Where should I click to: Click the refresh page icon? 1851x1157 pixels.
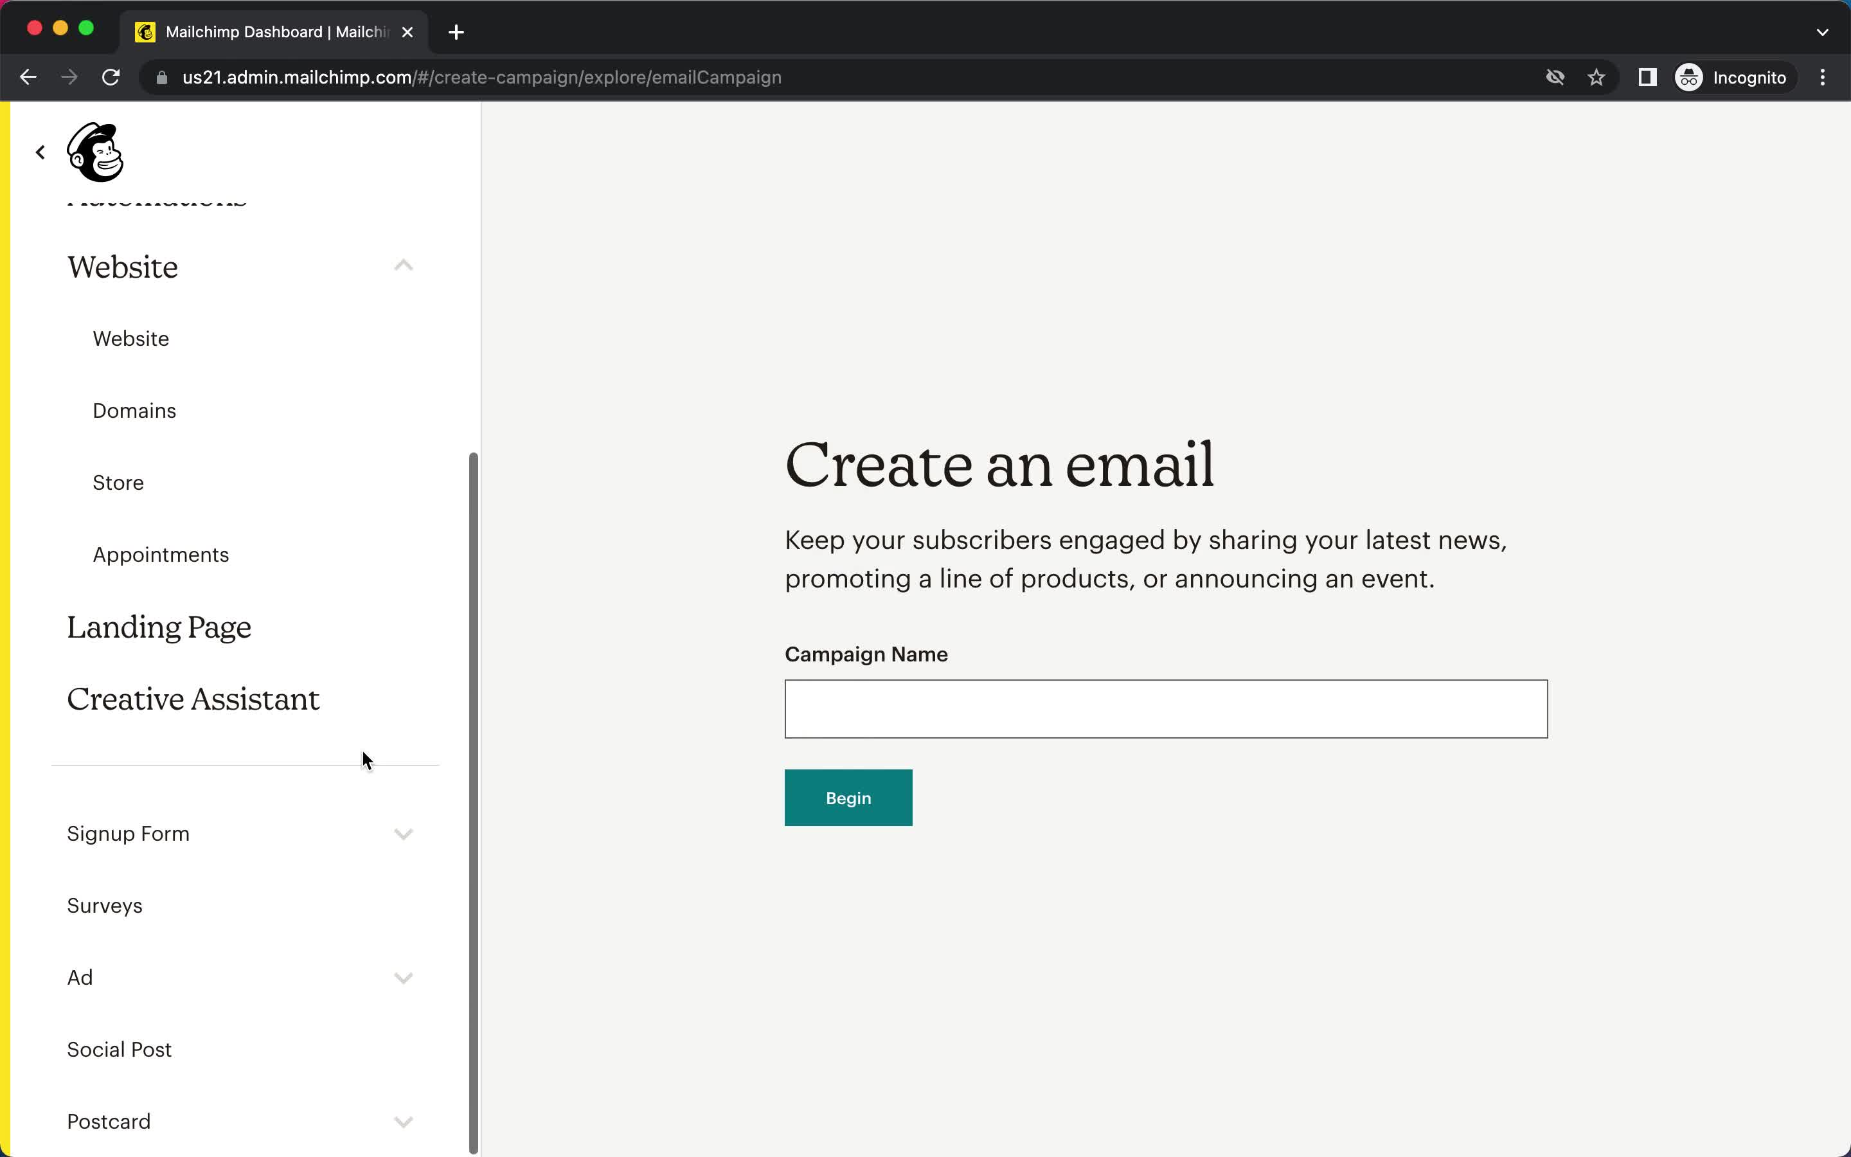(112, 76)
